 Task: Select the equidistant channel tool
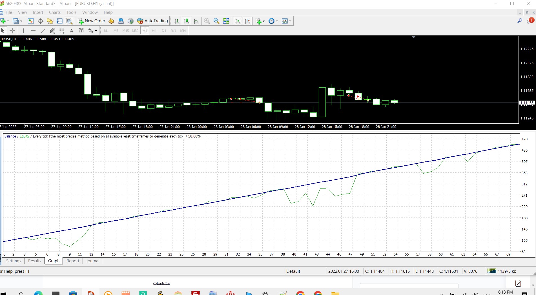pos(52,30)
